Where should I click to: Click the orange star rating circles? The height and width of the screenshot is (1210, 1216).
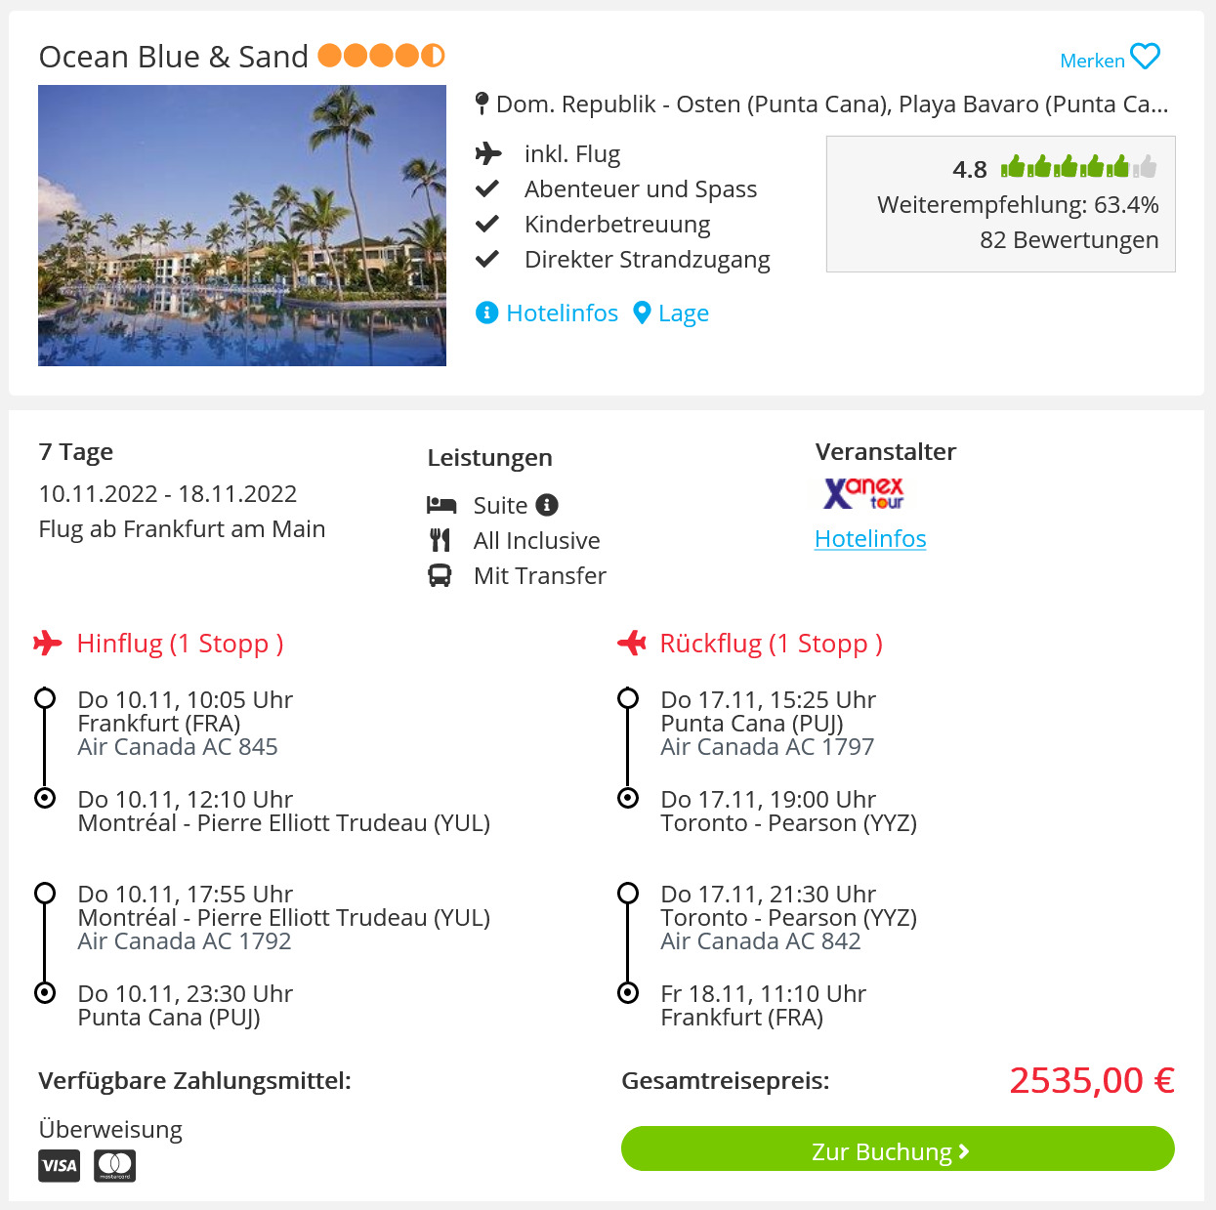pos(381,56)
